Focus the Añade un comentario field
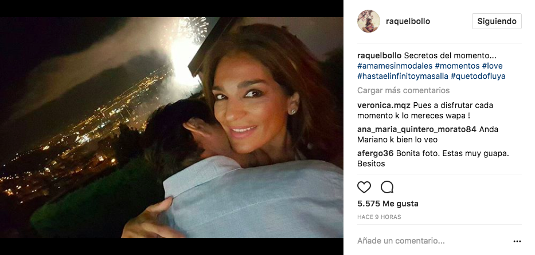This screenshot has height=255, width=535. coord(434,241)
